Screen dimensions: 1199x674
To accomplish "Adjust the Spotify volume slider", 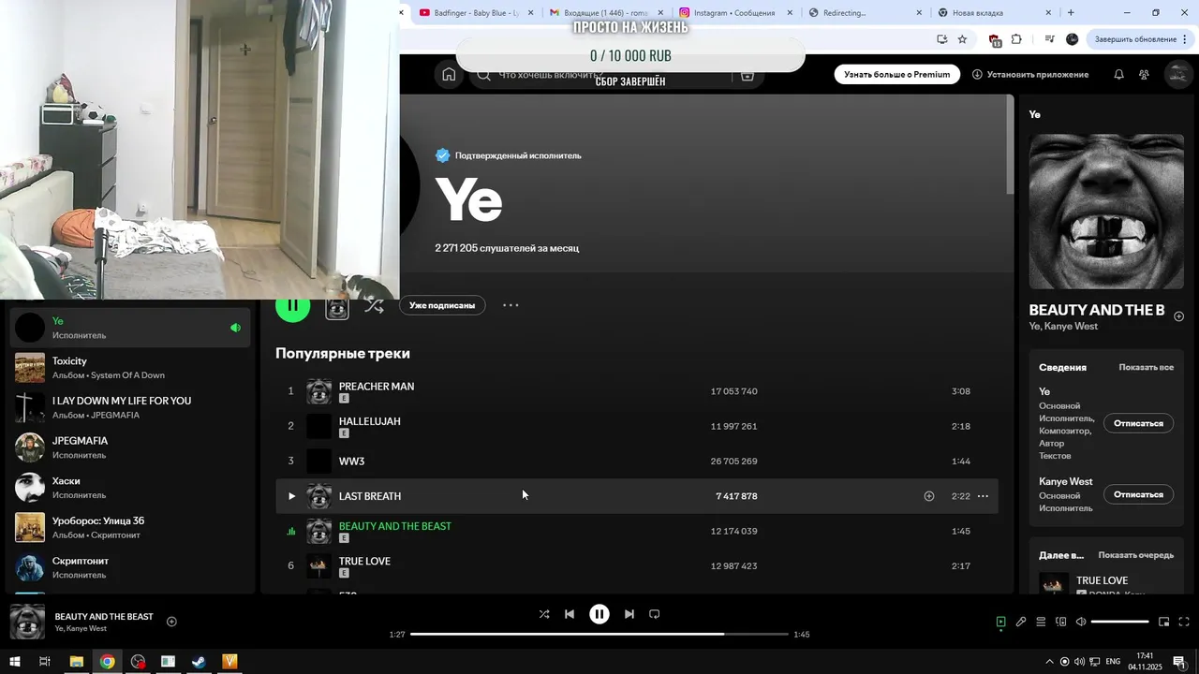I will 1119,622.
